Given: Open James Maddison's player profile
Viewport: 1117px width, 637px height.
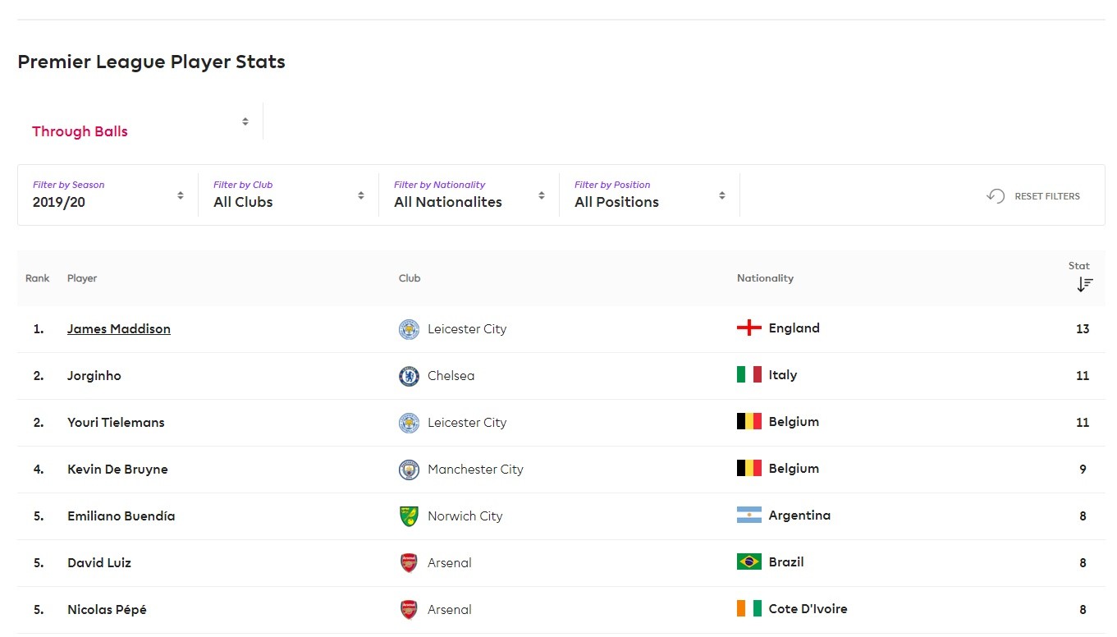Looking at the screenshot, I should (119, 329).
